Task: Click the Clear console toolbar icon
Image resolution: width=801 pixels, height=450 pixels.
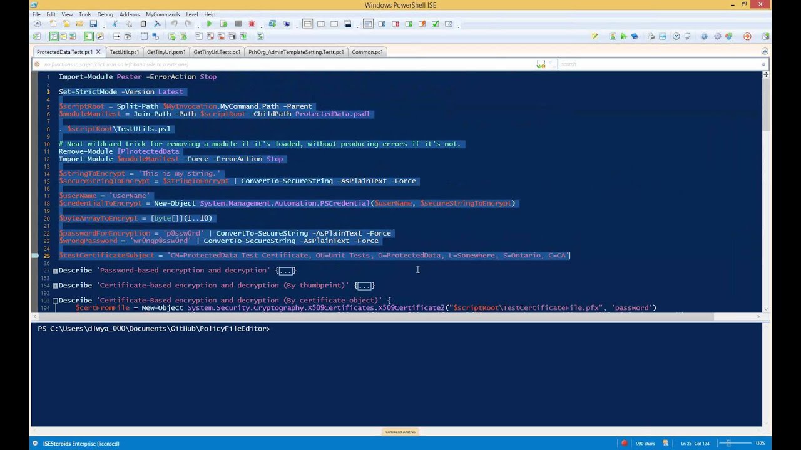Action: pos(157,24)
